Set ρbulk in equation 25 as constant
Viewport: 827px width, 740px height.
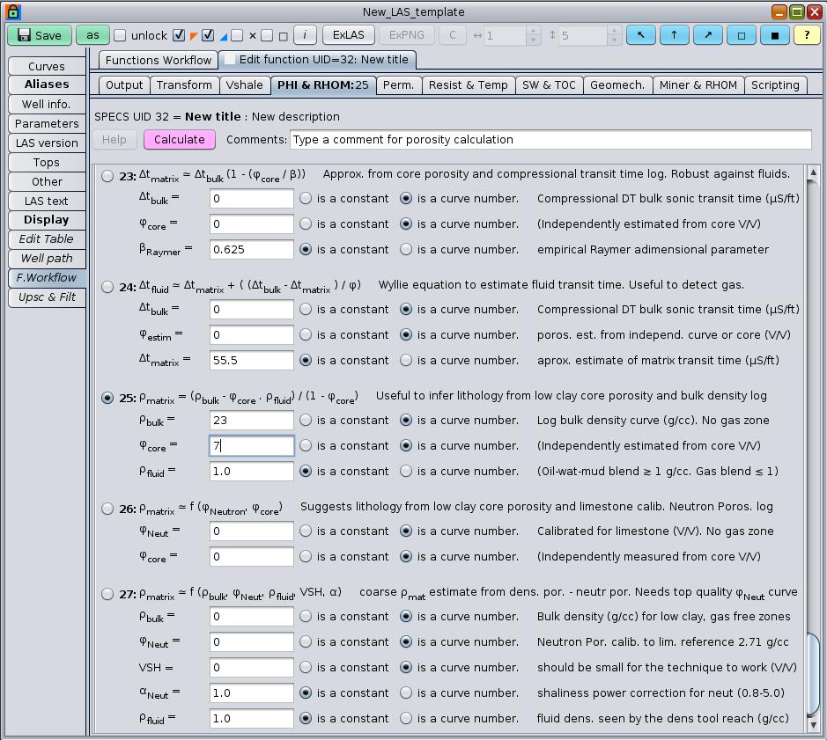[306, 420]
